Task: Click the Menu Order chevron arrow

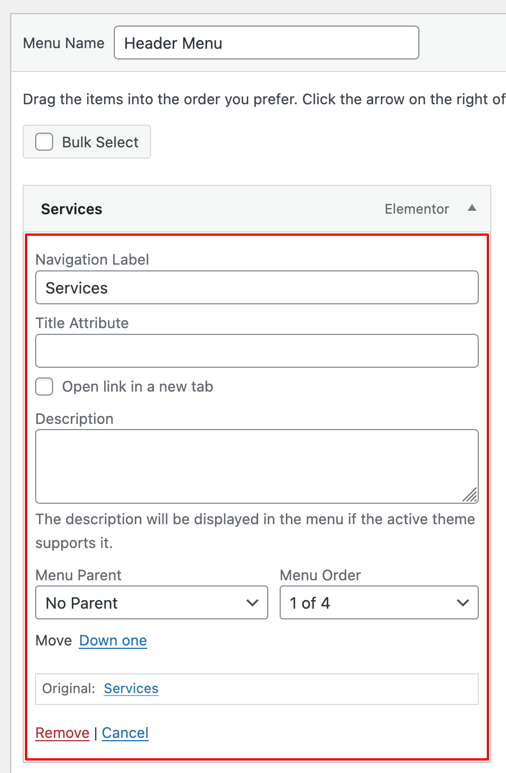Action: coord(463,603)
